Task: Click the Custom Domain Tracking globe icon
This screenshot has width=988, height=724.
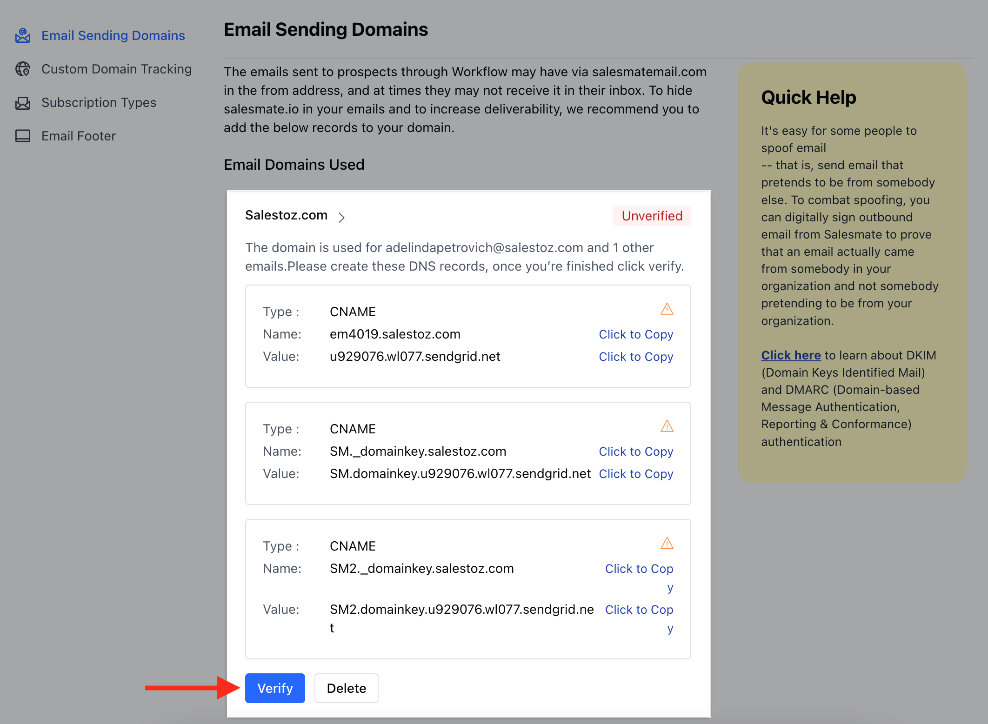Action: [22, 69]
